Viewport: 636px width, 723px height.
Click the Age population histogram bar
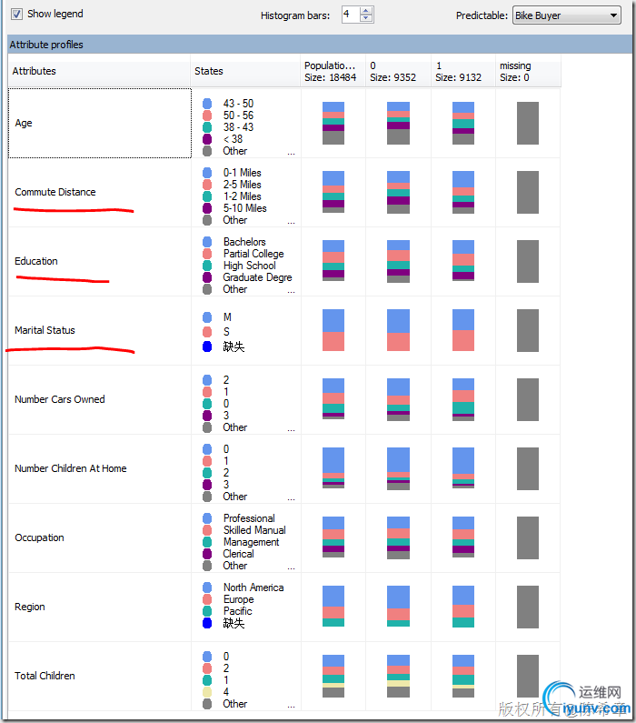pos(333,123)
